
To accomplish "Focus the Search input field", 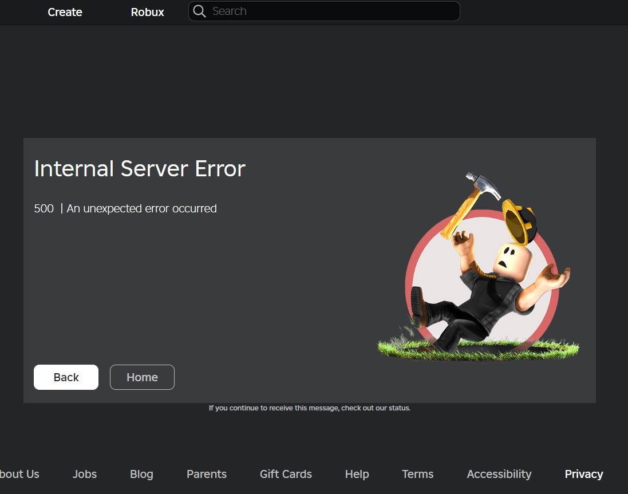I will click(x=324, y=11).
